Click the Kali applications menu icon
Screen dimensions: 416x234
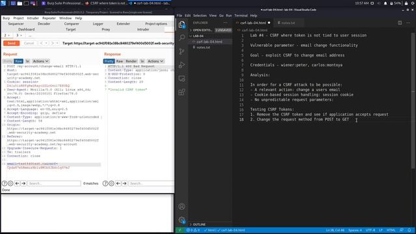pyautogui.click(x=3, y=3)
